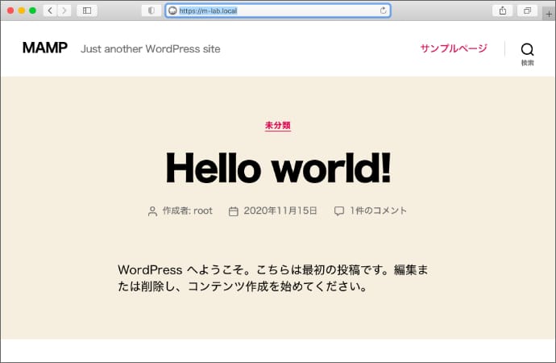
Task: Click the 2020年11月15日 post date
Action: (x=281, y=211)
